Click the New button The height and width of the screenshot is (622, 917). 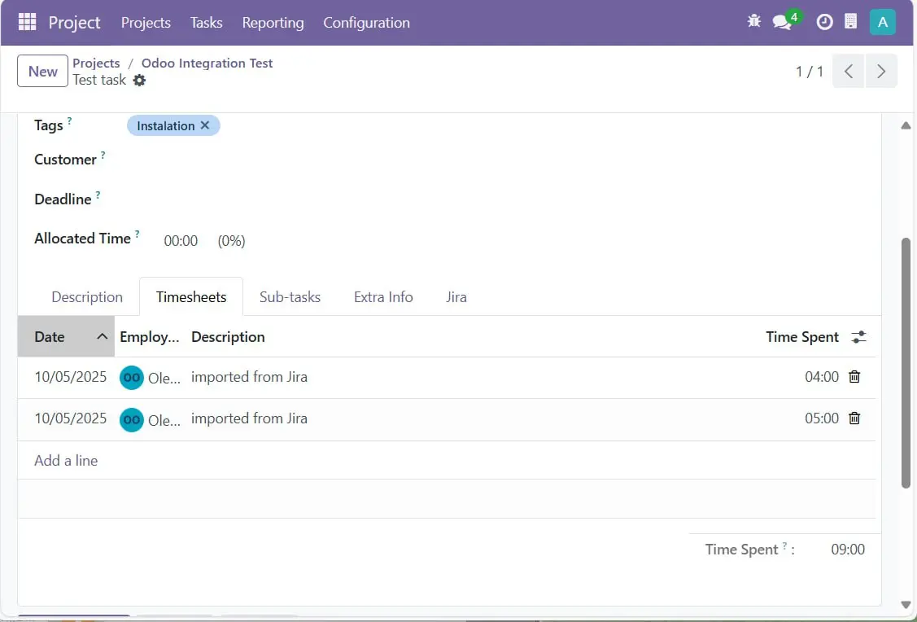(x=42, y=72)
